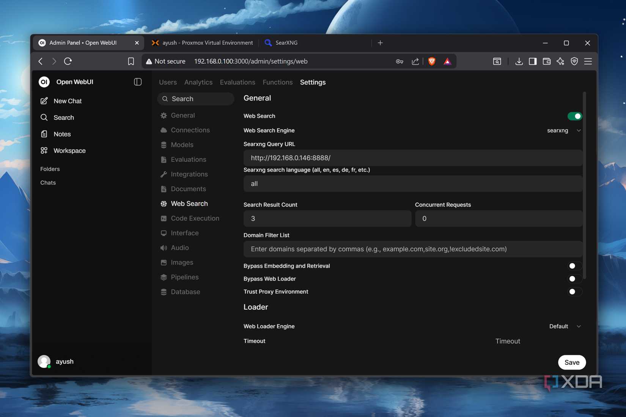The height and width of the screenshot is (417, 626).
Task: Click the settings Search field
Action: coord(196,99)
